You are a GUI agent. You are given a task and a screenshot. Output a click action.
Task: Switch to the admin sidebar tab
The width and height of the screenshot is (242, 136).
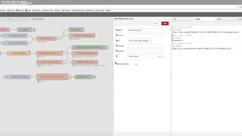click(x=226, y=19)
